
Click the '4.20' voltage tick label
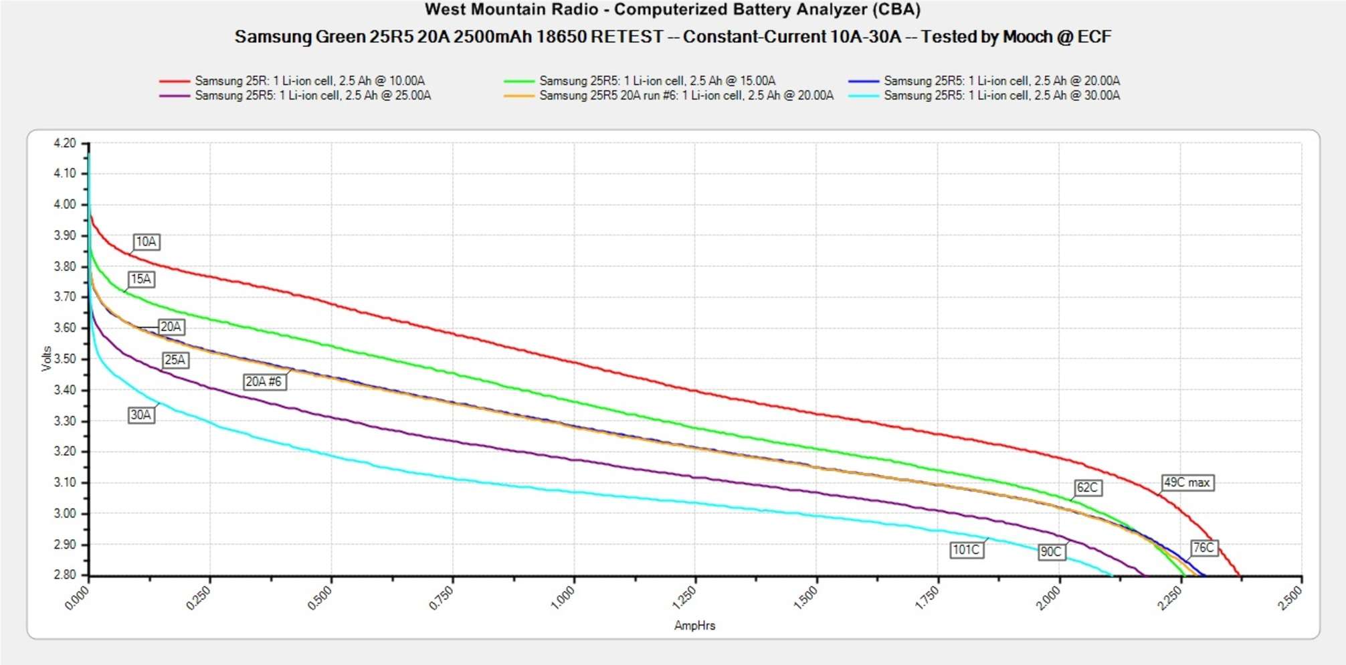(65, 143)
